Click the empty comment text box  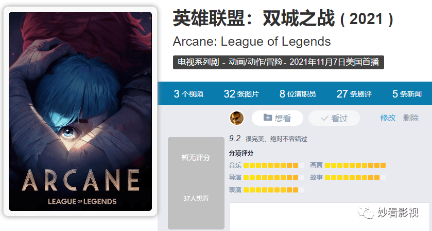[329, 217]
